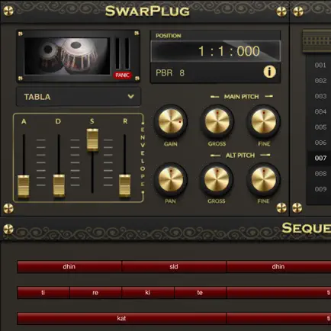Image resolution: width=331 pixels, height=331 pixels.
Task: Click the Decay (D) envelope slider handle
Action: click(x=59, y=186)
